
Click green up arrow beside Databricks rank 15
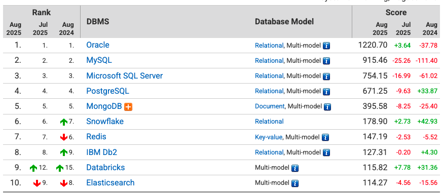[60, 168]
